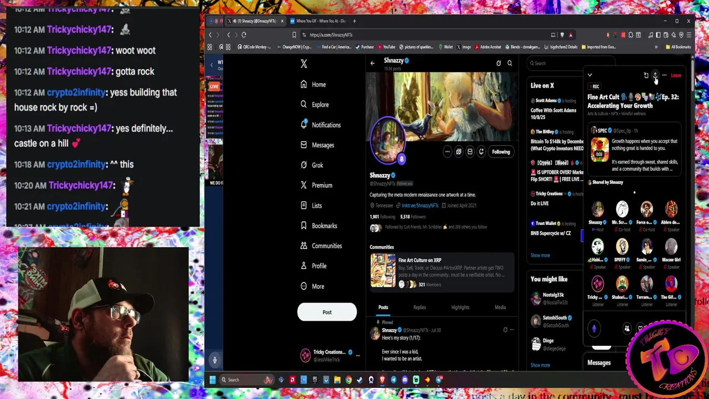Click the white Post button
709x399 pixels.
[x=327, y=312]
